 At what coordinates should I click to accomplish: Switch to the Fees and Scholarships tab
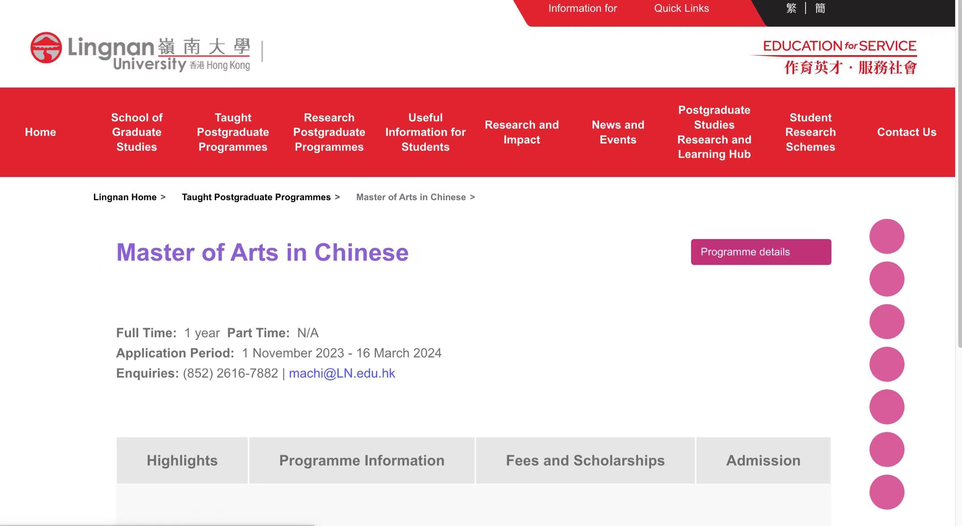(585, 460)
